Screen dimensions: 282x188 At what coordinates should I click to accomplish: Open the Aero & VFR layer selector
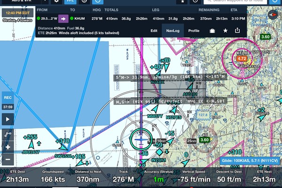(x=21, y=1)
